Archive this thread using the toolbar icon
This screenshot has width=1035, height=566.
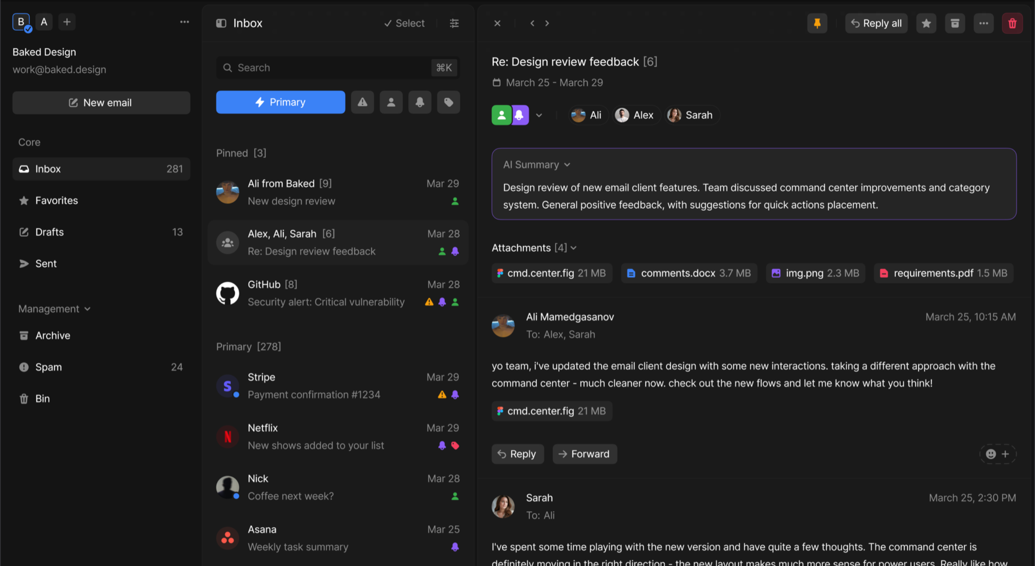tap(955, 23)
